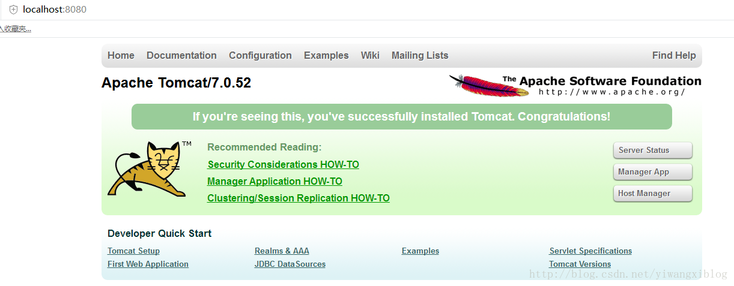Click the successfully installed Tomcat congratulations banner
This screenshot has height=286, width=734.
click(x=401, y=116)
